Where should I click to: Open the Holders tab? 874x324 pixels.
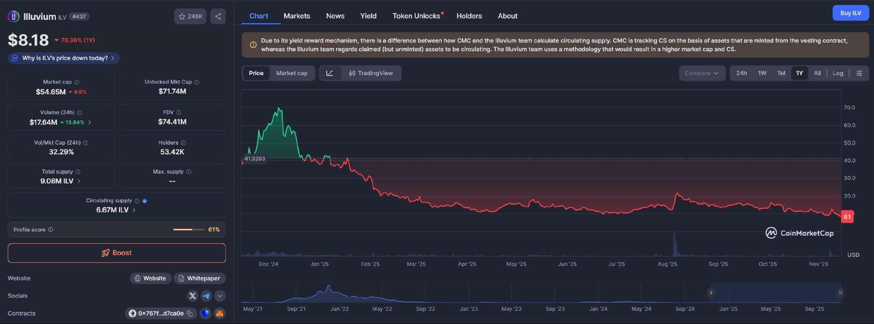(x=469, y=16)
